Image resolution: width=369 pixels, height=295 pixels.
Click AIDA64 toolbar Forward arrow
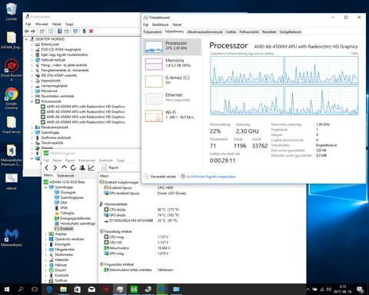[55, 167]
